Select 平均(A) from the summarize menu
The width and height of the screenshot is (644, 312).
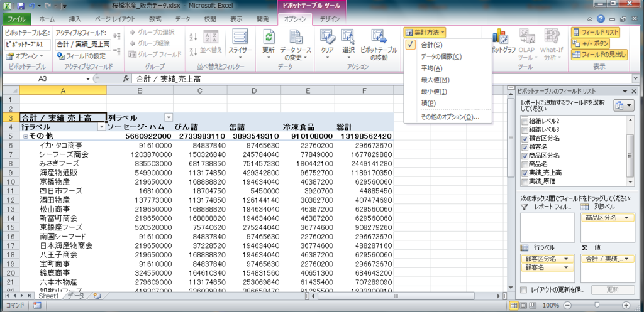[448, 68]
